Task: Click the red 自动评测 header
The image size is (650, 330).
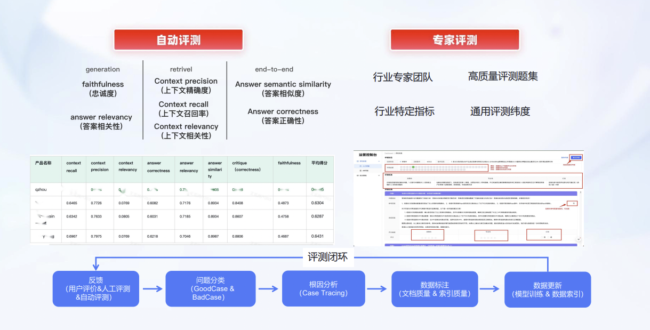Action: click(x=178, y=40)
